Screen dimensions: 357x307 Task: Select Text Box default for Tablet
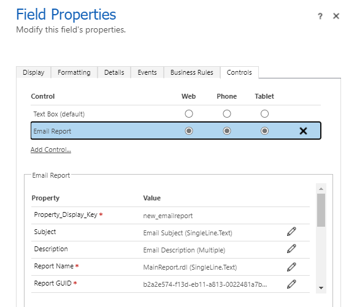click(264, 114)
